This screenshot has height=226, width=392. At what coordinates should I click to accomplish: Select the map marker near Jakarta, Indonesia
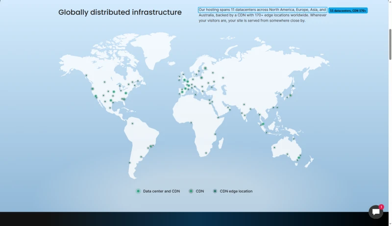tap(267, 132)
